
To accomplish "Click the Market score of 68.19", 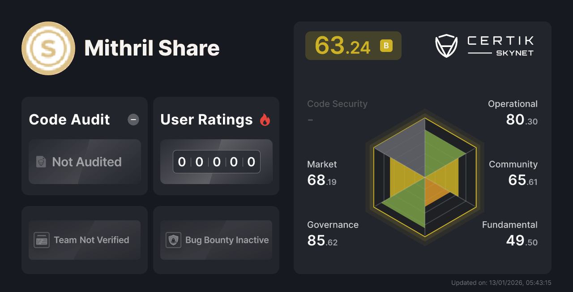I will click(x=322, y=172).
